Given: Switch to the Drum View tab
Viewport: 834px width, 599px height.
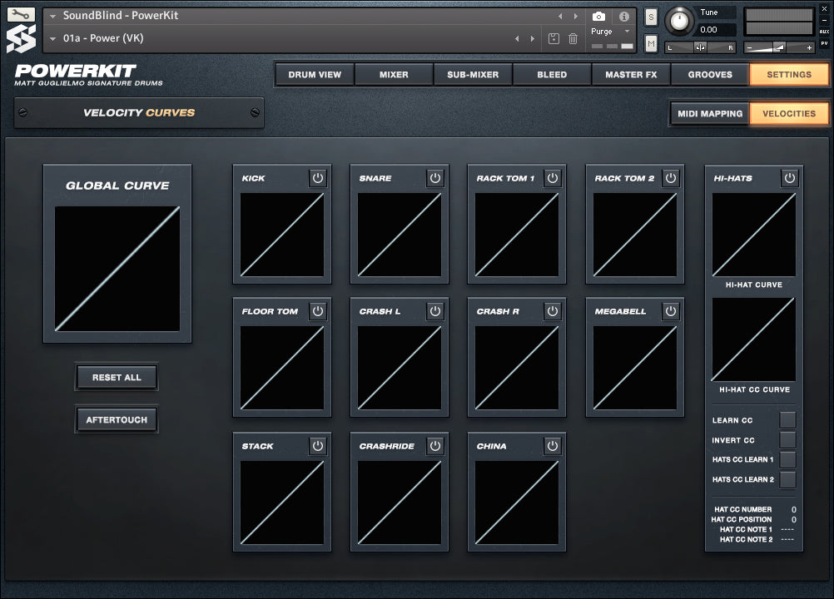Looking at the screenshot, I should pyautogui.click(x=315, y=74).
